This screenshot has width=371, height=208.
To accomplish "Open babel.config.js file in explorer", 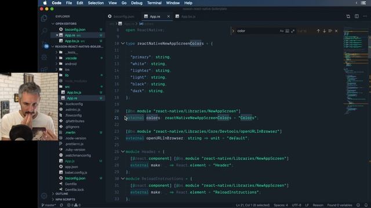I will (76, 173).
